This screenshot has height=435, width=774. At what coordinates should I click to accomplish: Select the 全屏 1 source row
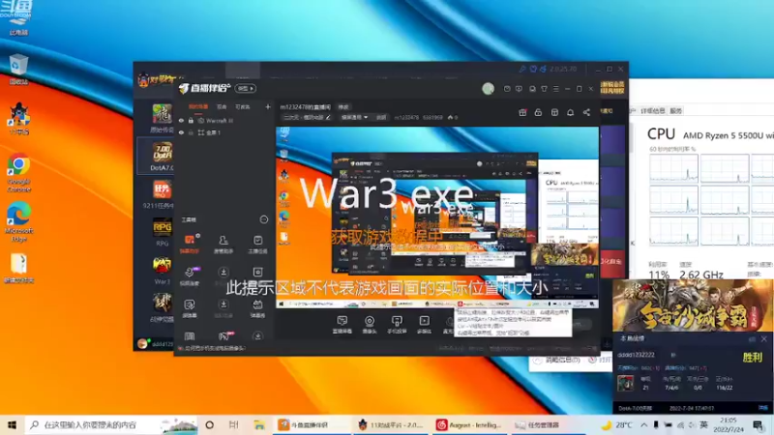[x=224, y=132]
